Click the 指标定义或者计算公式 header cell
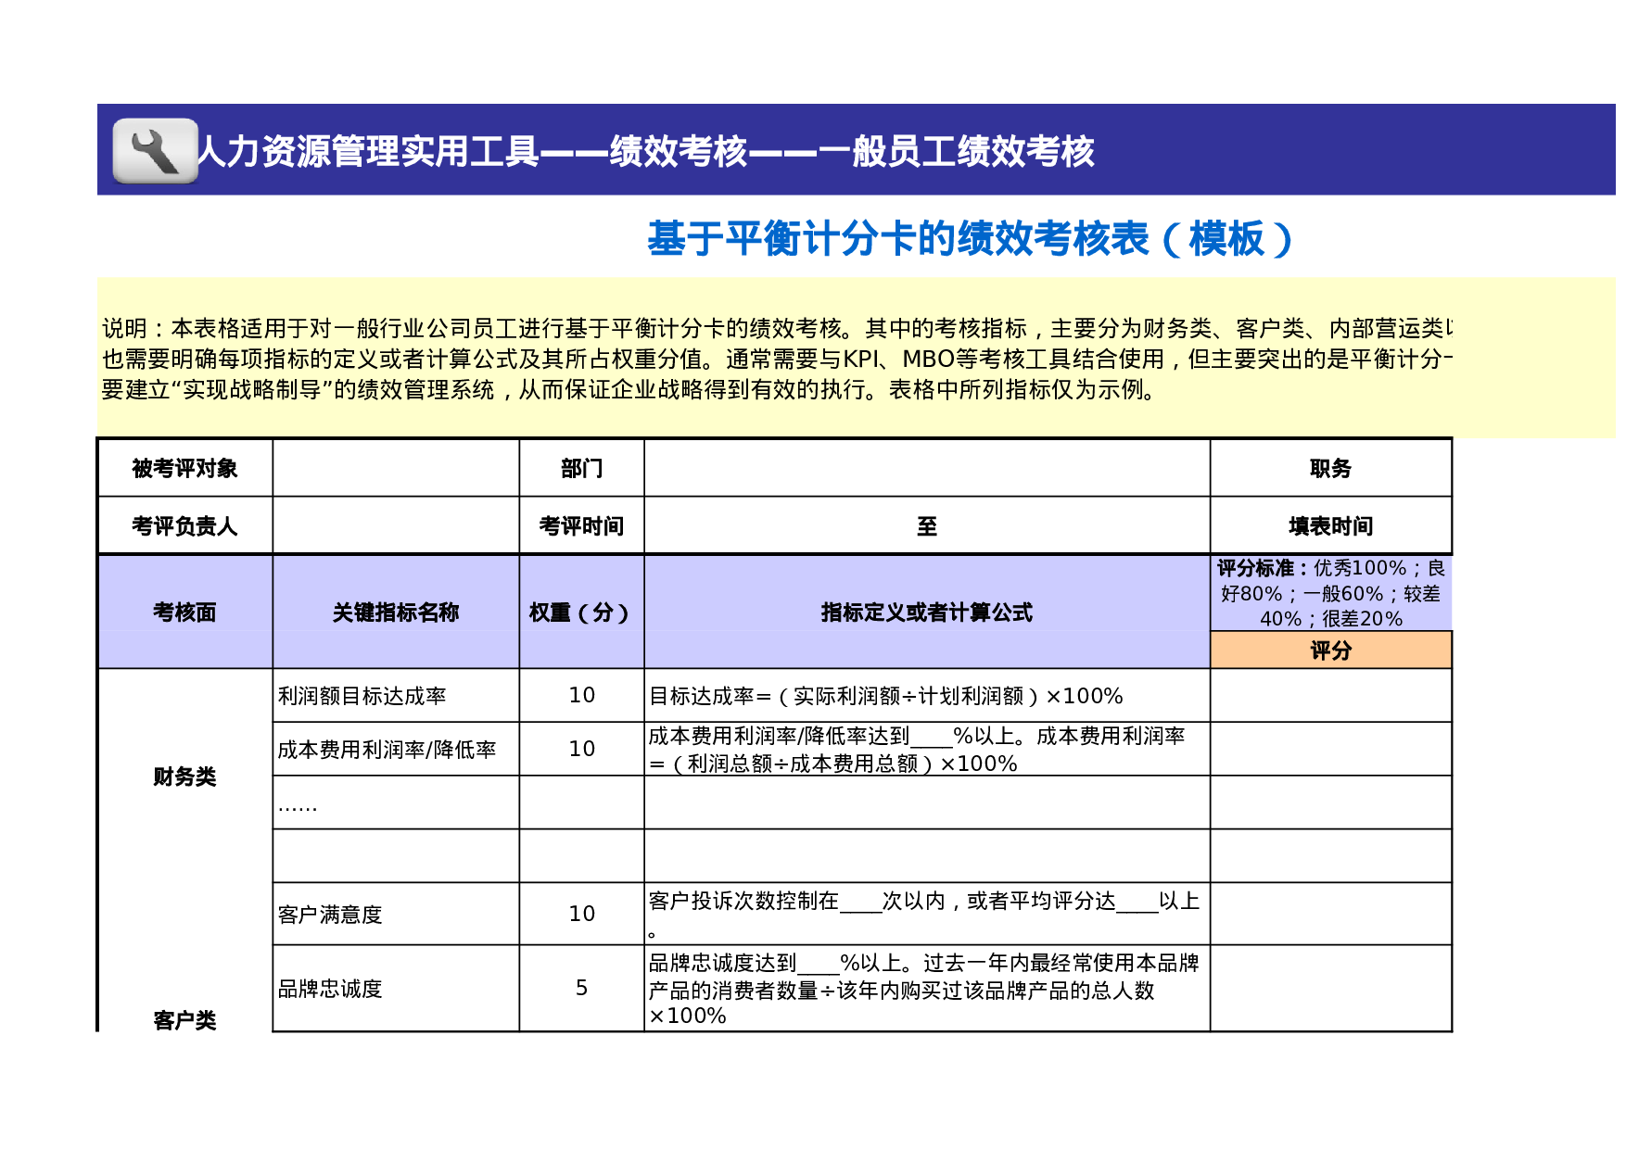The height and width of the screenshot is (1149, 1626). [x=927, y=612]
